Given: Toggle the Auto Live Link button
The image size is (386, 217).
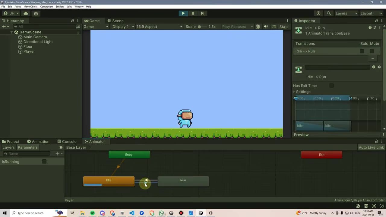Looking at the screenshot, I should coord(371,147).
